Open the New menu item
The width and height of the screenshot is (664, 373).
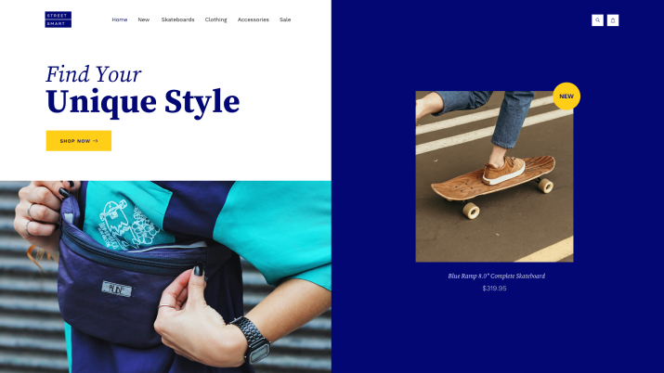pos(144,19)
